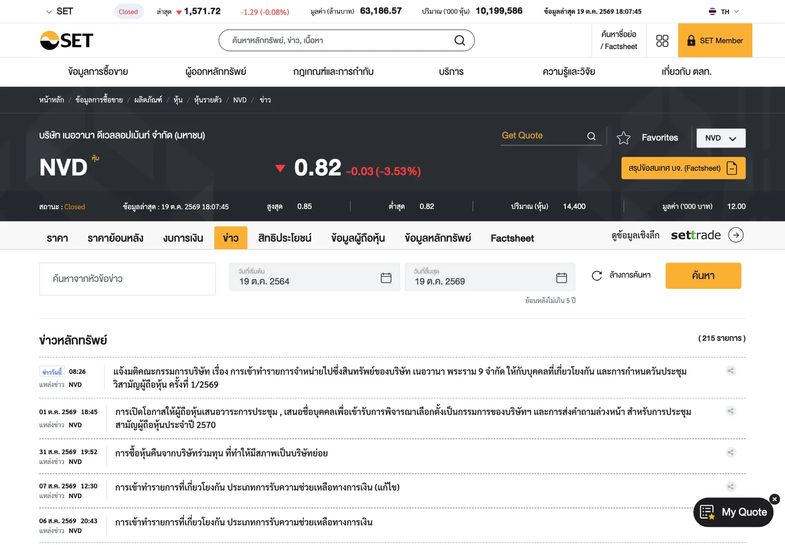Click the lock icon on SET Member button
This screenshot has width=785, height=545.
[691, 40]
